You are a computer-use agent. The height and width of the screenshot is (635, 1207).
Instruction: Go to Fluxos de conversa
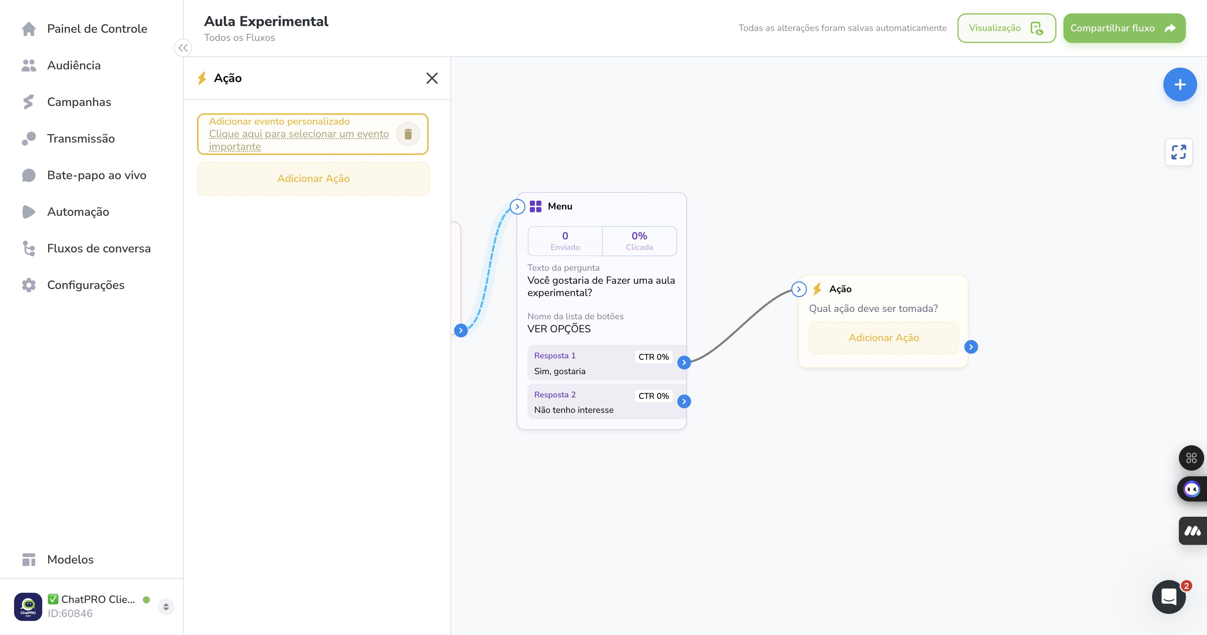99,249
